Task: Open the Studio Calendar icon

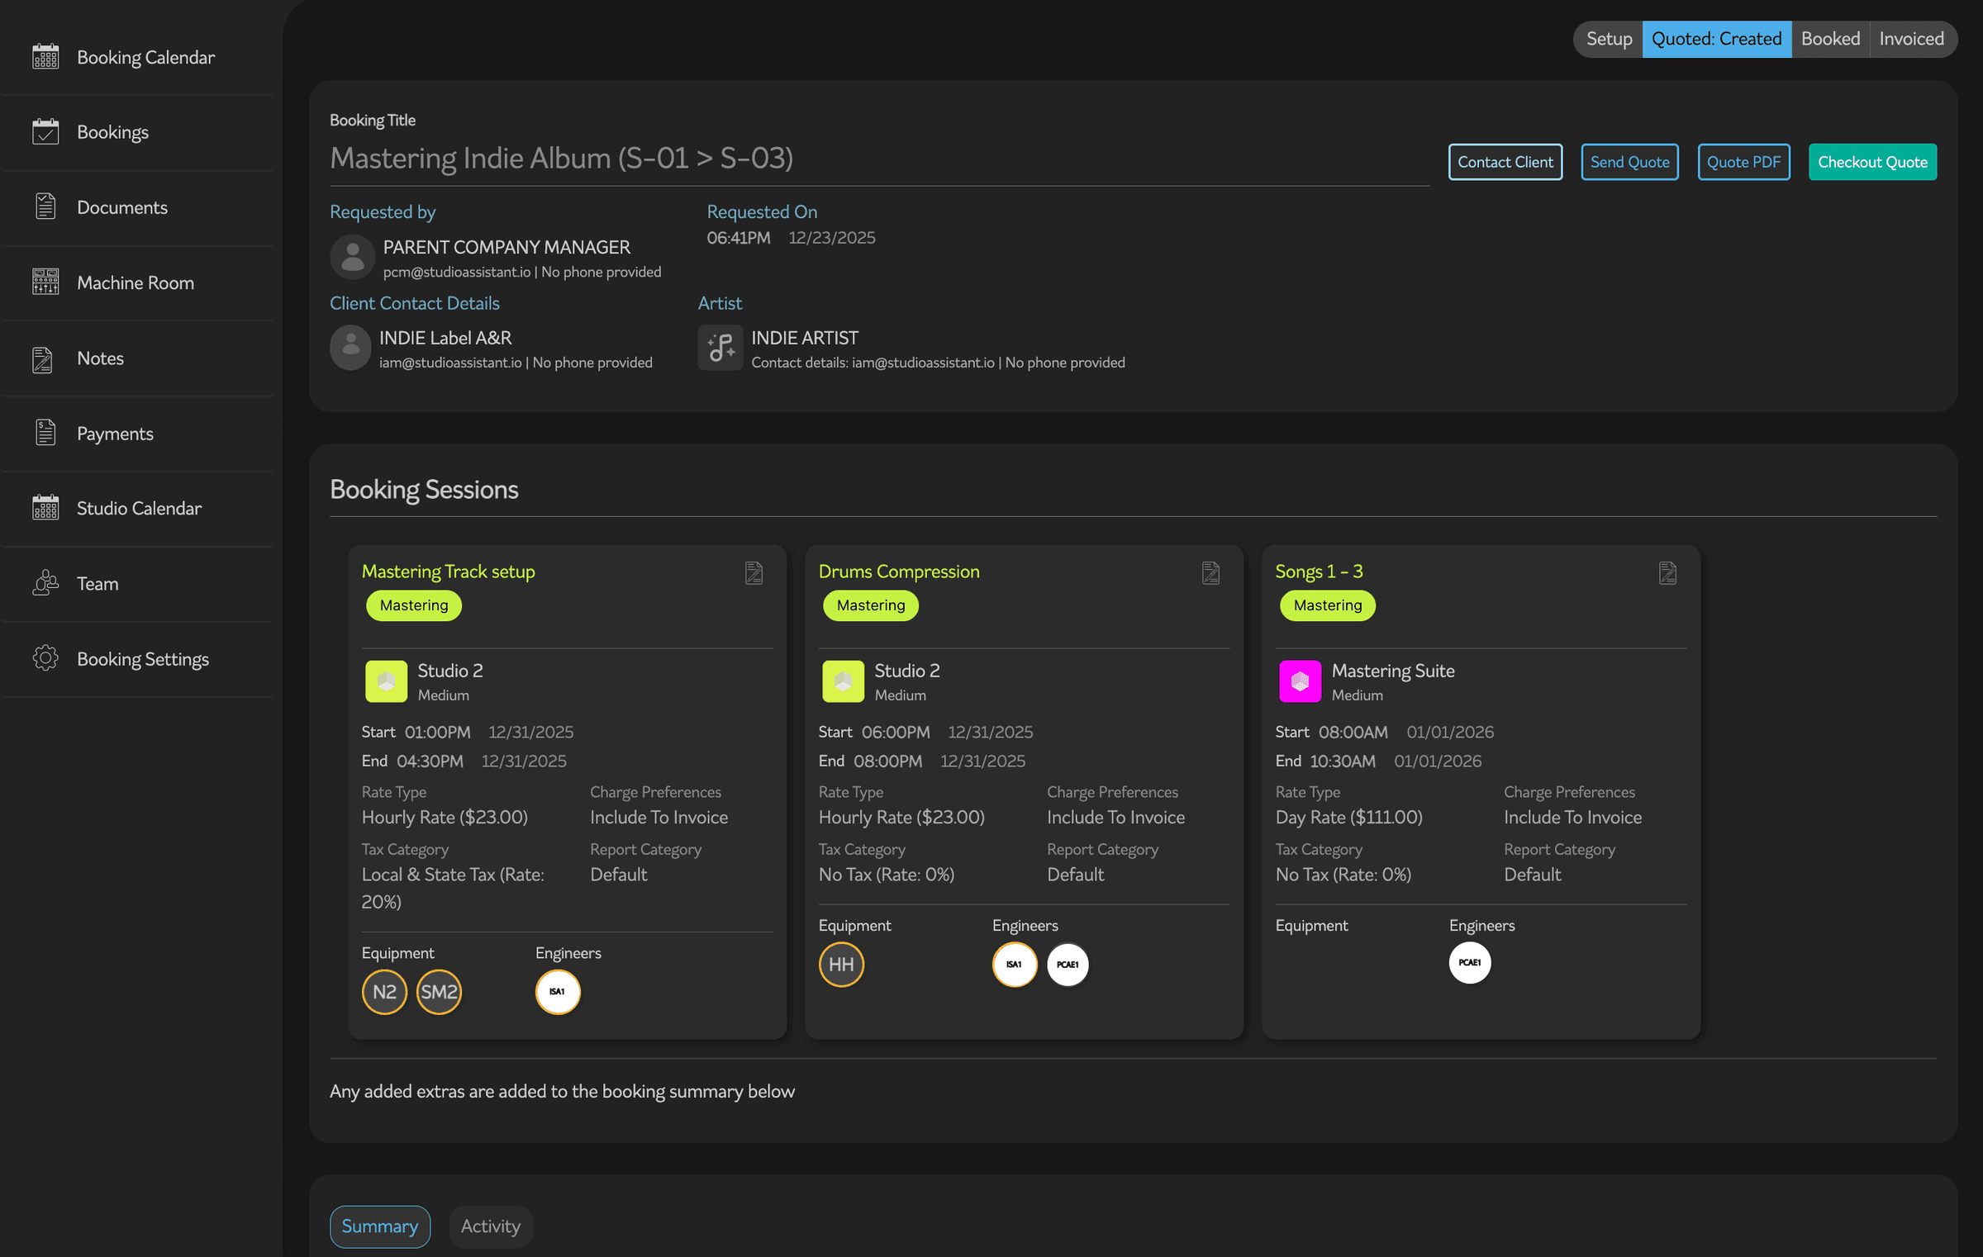Action: click(45, 508)
